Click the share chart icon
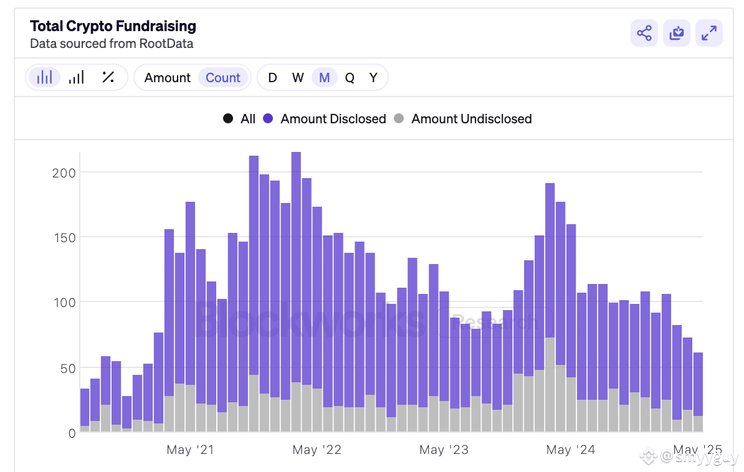The image size is (744, 472). pyautogui.click(x=644, y=33)
